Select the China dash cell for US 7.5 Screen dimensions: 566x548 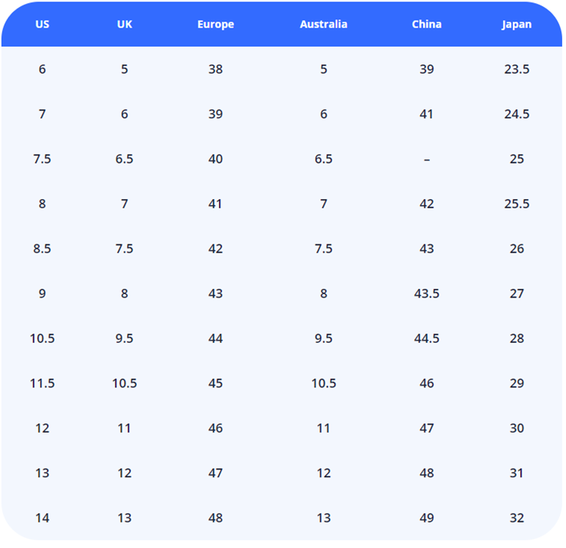pos(426,159)
